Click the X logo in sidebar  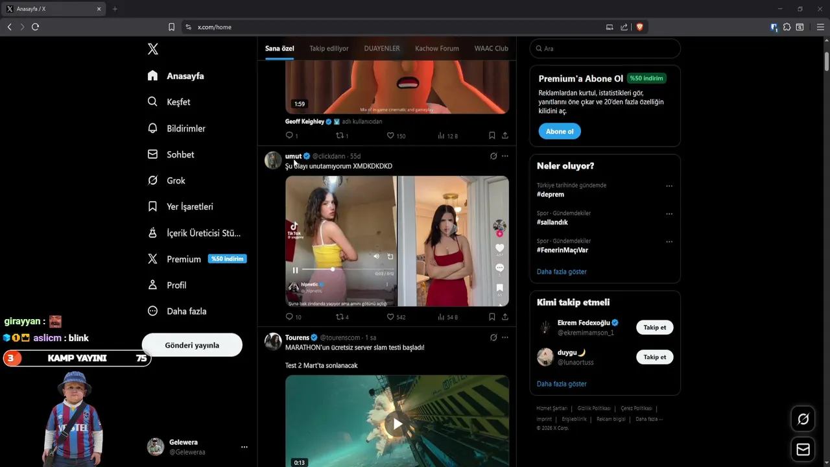[x=152, y=49]
